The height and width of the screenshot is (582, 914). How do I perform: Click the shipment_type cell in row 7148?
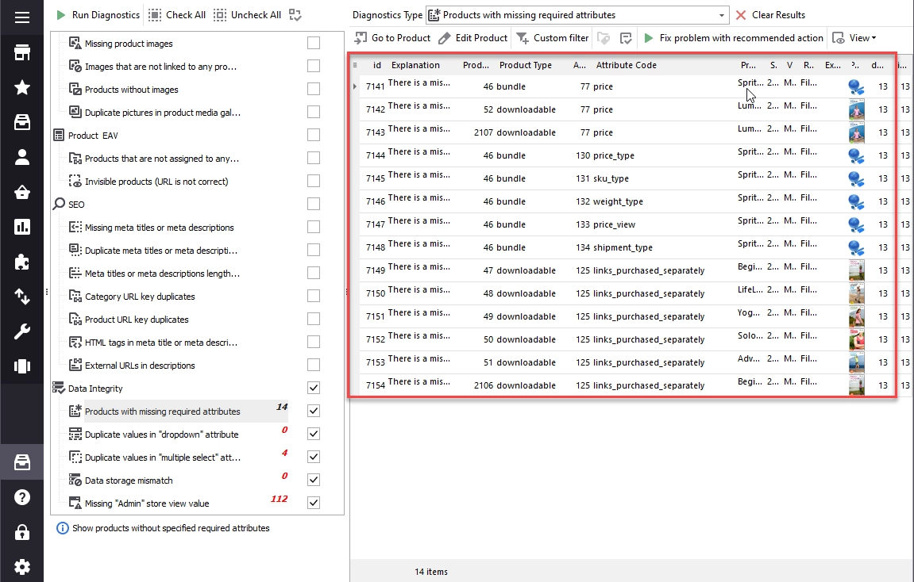623,248
